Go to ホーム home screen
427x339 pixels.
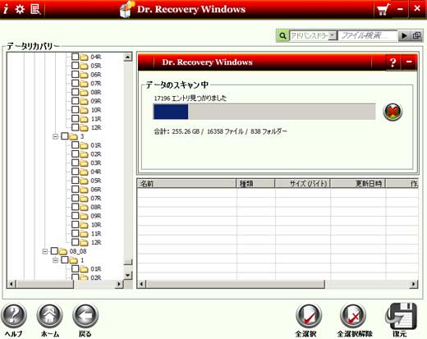(50, 315)
